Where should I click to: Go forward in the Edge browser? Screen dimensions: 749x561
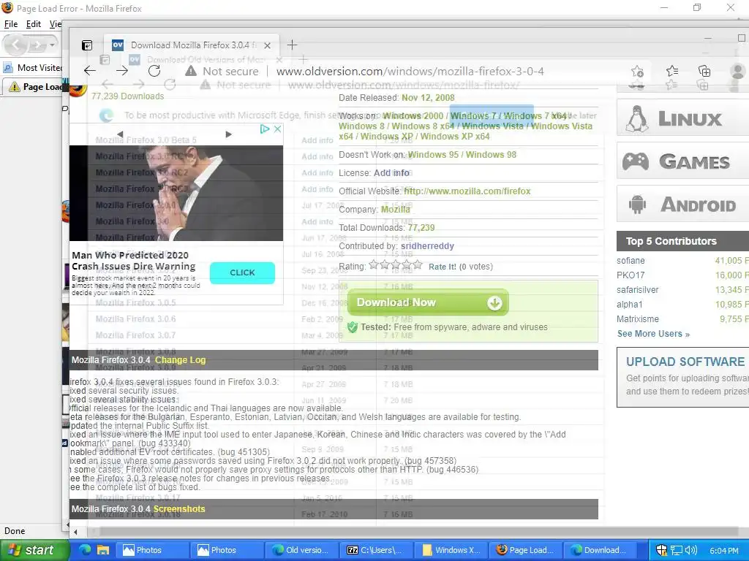pyautogui.click(x=122, y=71)
